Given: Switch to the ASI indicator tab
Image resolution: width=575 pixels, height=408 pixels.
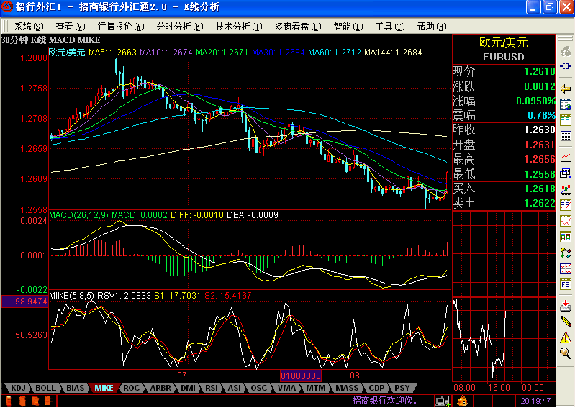Looking at the screenshot, I should pyautogui.click(x=235, y=388).
